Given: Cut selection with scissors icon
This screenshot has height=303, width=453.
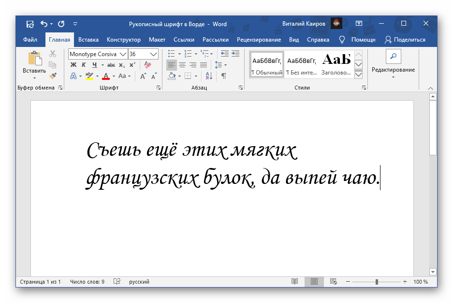Looking at the screenshot, I should click(53, 54).
